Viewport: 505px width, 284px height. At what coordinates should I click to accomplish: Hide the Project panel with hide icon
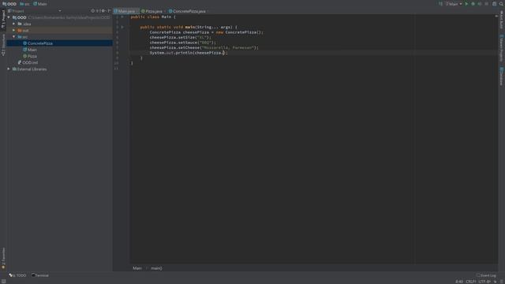point(109,10)
